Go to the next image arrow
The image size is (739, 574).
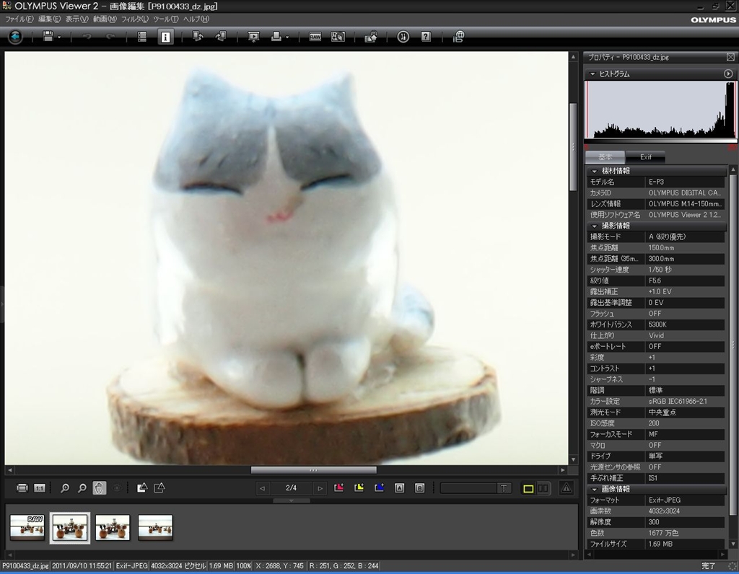320,488
